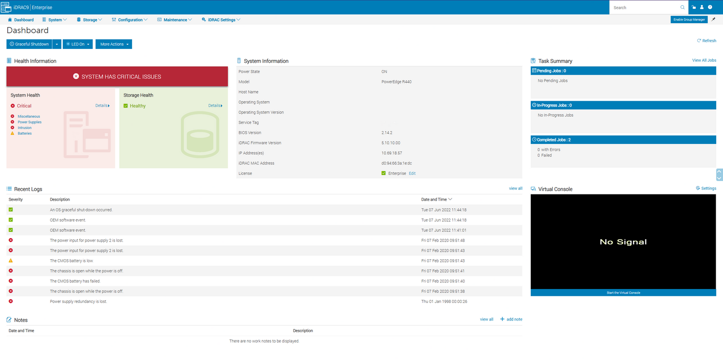The image size is (723, 360).
Task: Click the iDRAC9 logo icon
Action: coord(6,7)
